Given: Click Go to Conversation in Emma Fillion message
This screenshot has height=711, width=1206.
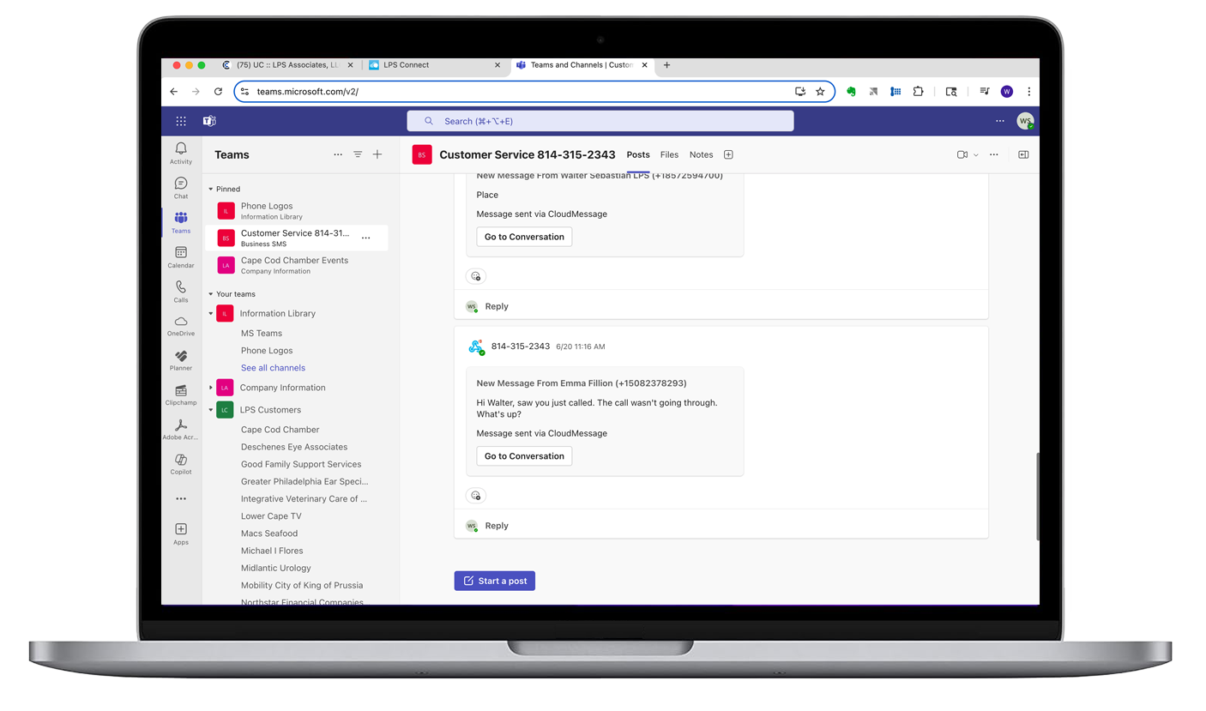Looking at the screenshot, I should 524,456.
